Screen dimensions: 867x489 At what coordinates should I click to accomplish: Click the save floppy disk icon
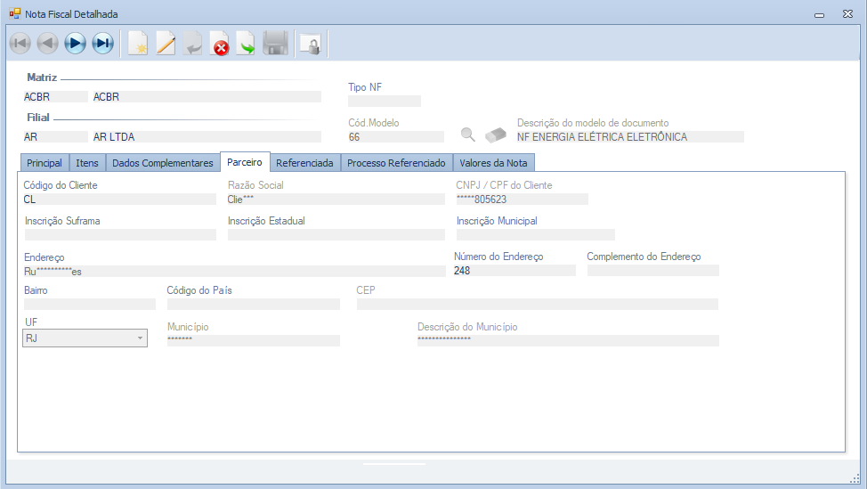point(275,43)
